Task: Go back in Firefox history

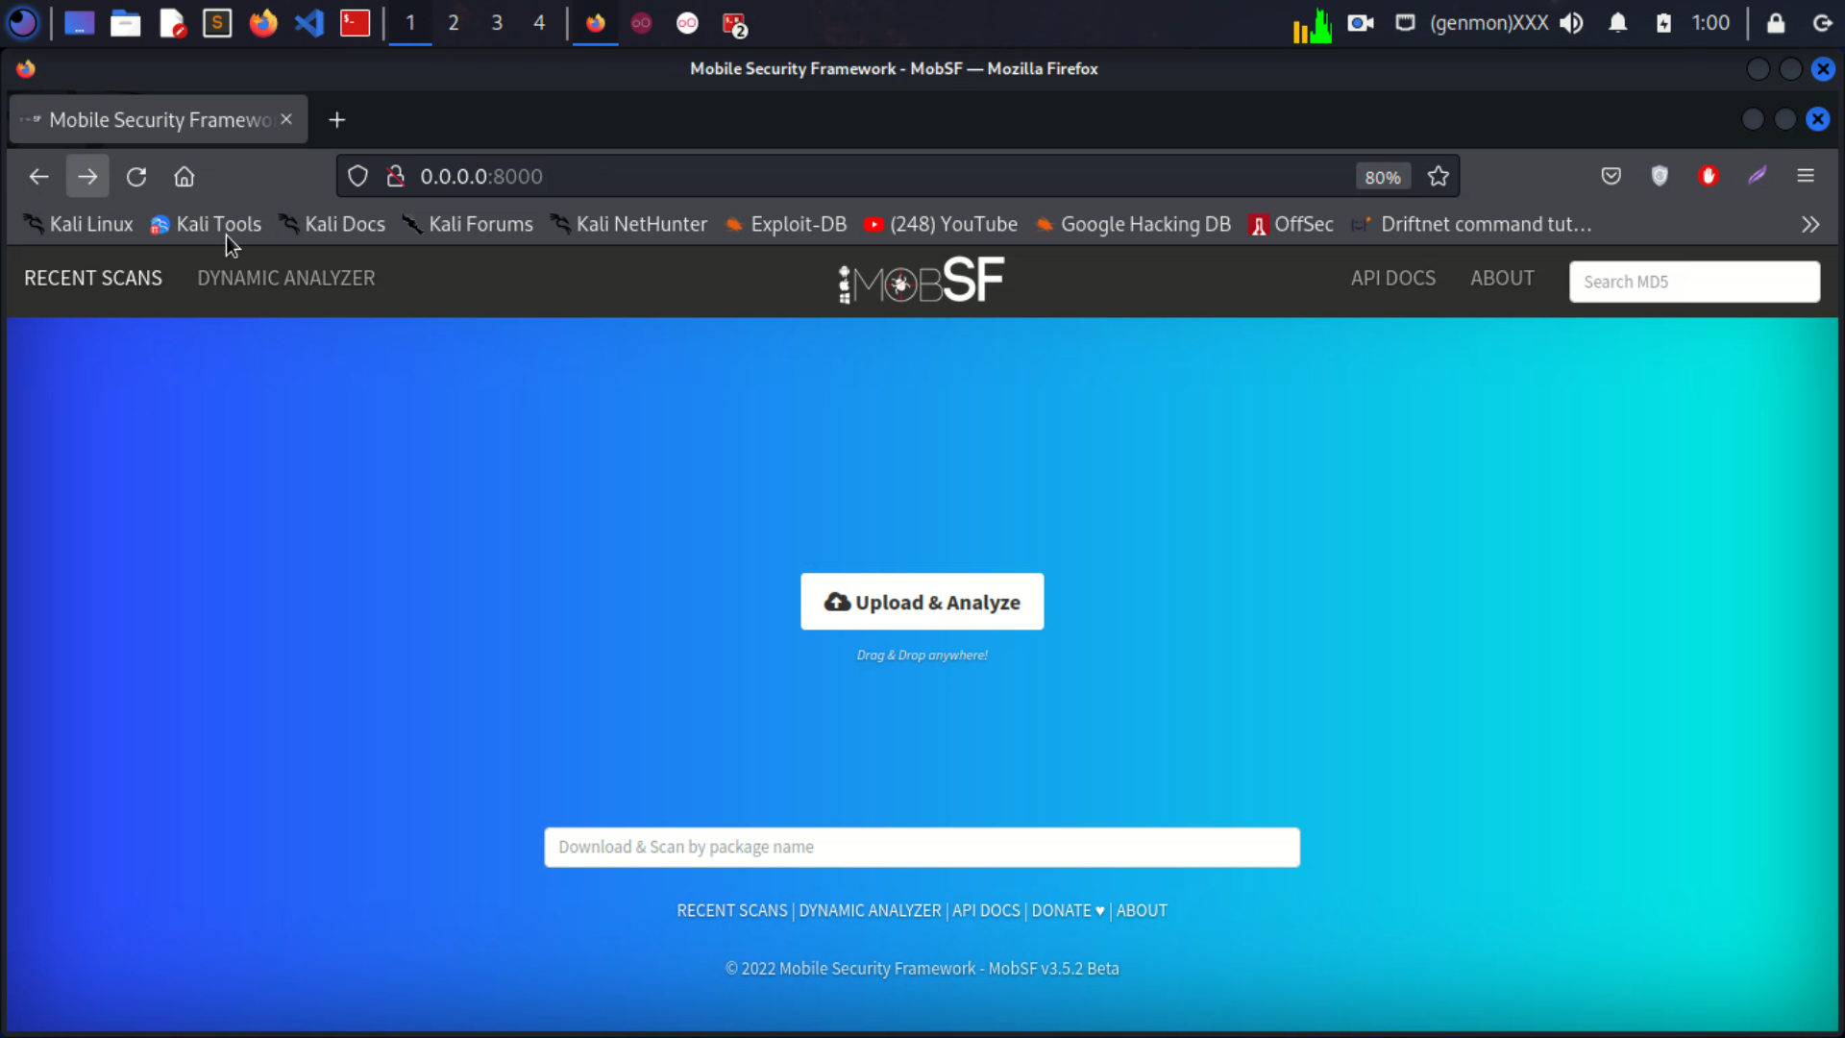Action: pyautogui.click(x=38, y=177)
